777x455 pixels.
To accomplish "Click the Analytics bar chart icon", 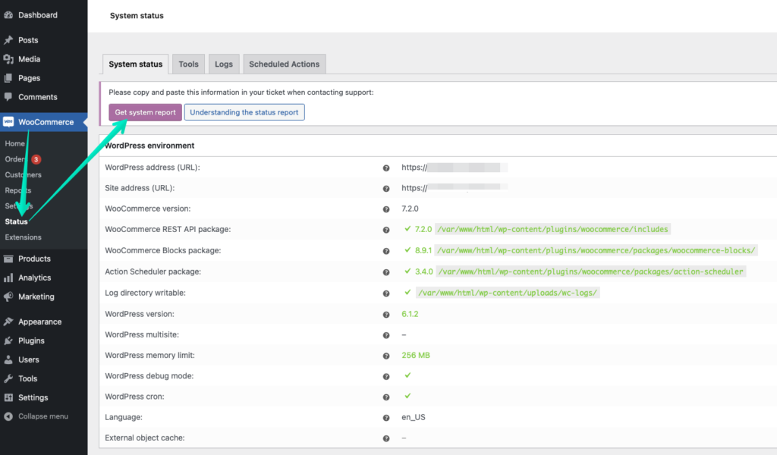I will (x=8, y=278).
